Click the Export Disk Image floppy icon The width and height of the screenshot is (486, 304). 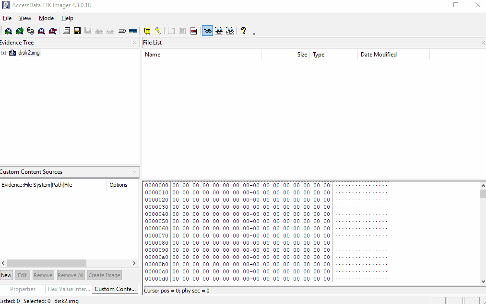(x=77, y=31)
